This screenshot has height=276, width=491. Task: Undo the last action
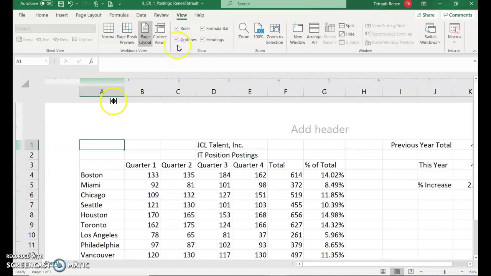(71, 4)
